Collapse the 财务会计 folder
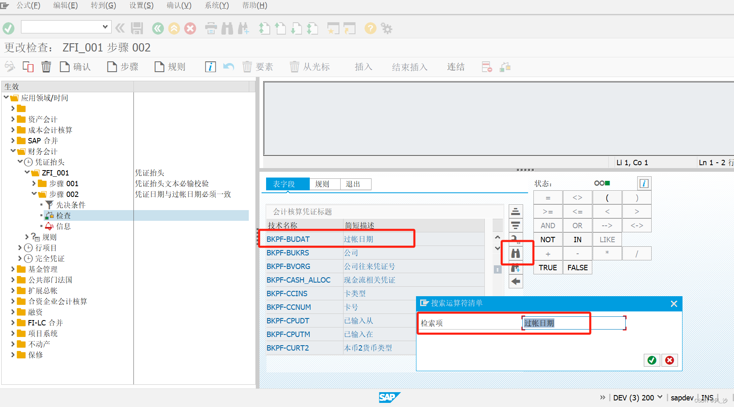 tap(13, 151)
